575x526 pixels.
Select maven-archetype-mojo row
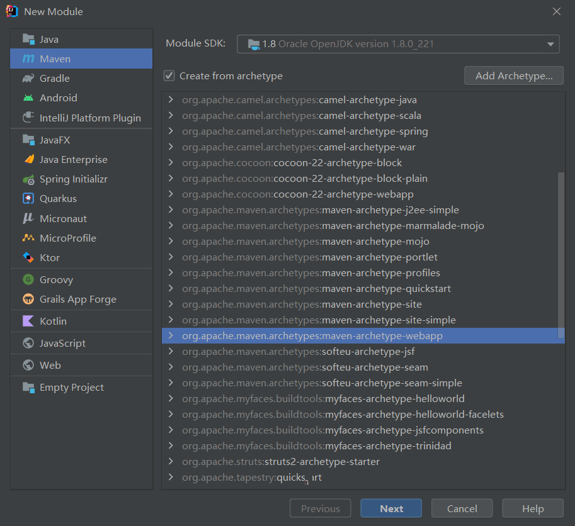(x=363, y=242)
